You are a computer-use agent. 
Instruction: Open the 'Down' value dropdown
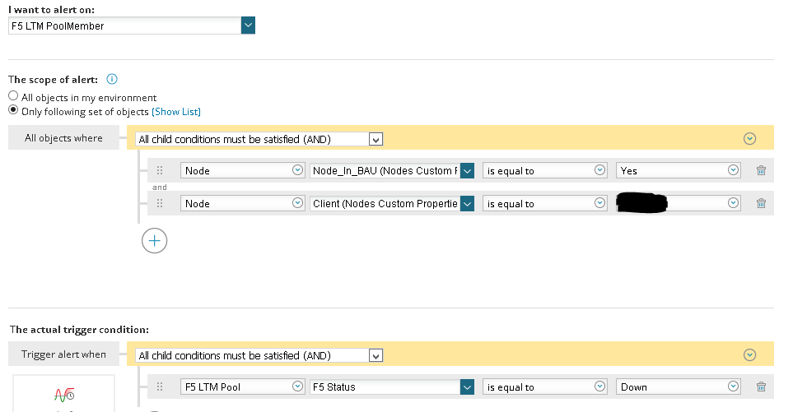click(734, 387)
